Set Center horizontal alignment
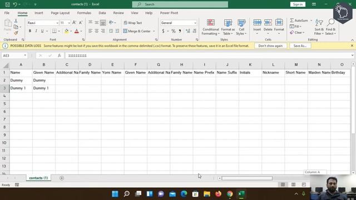356x200 pixels. (x=97, y=31)
